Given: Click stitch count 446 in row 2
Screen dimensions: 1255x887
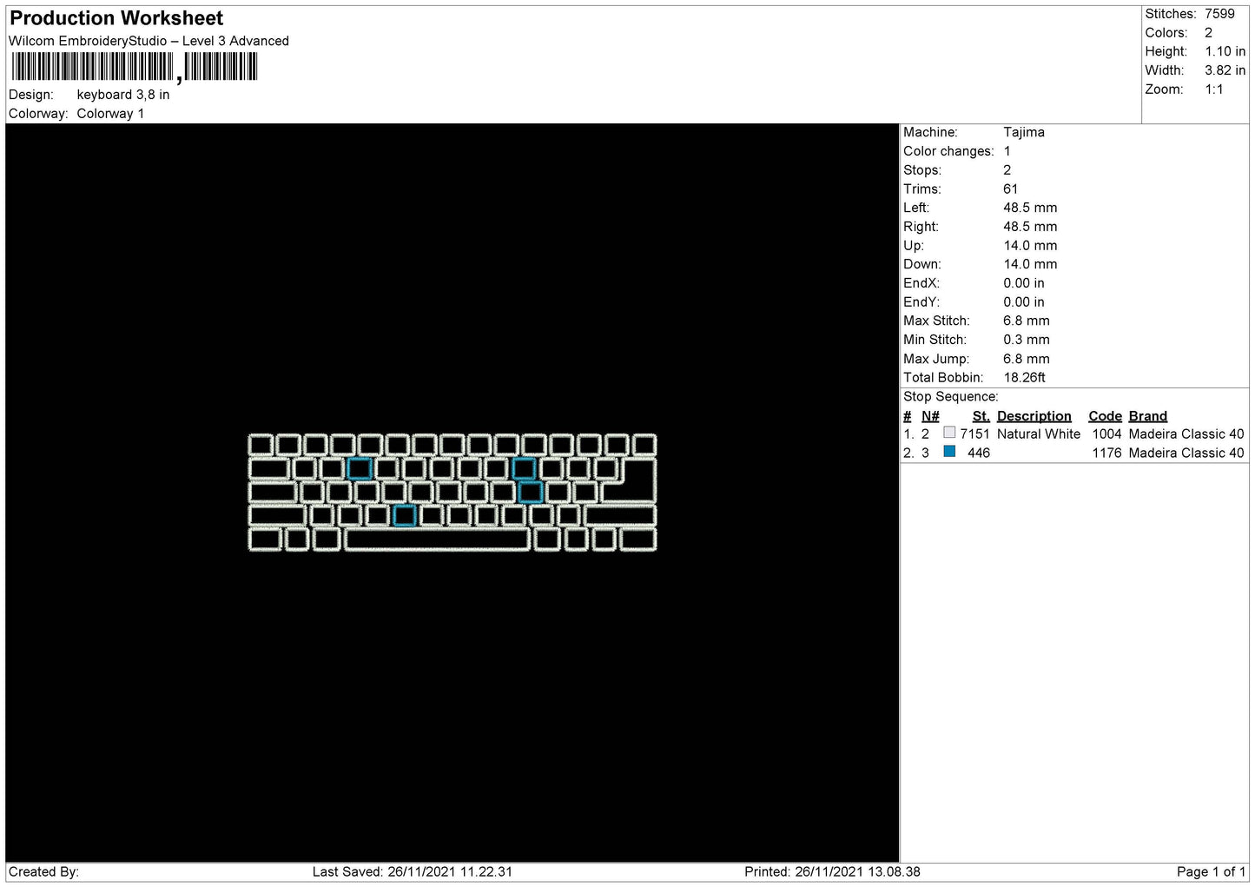Looking at the screenshot, I should [x=978, y=453].
